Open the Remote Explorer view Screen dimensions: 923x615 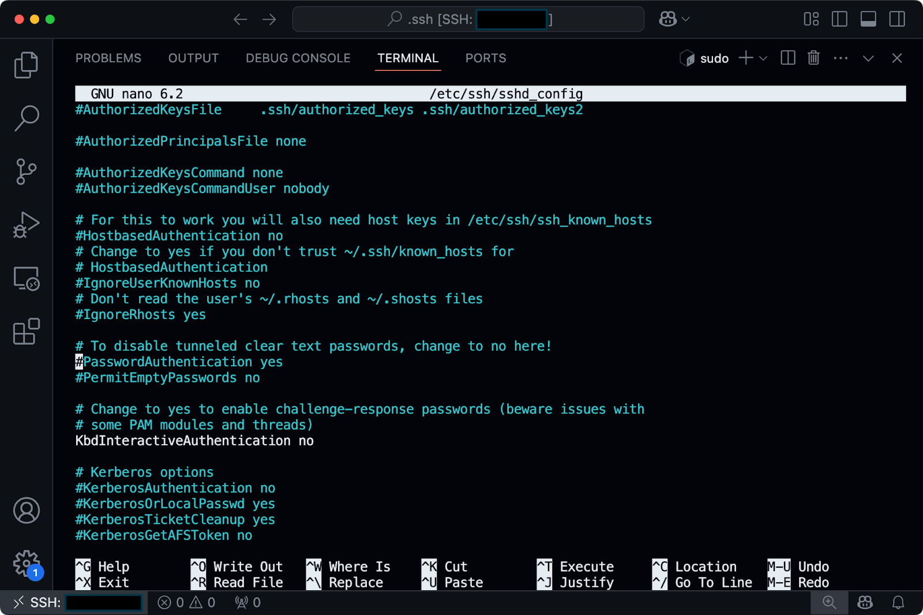pyautogui.click(x=26, y=279)
